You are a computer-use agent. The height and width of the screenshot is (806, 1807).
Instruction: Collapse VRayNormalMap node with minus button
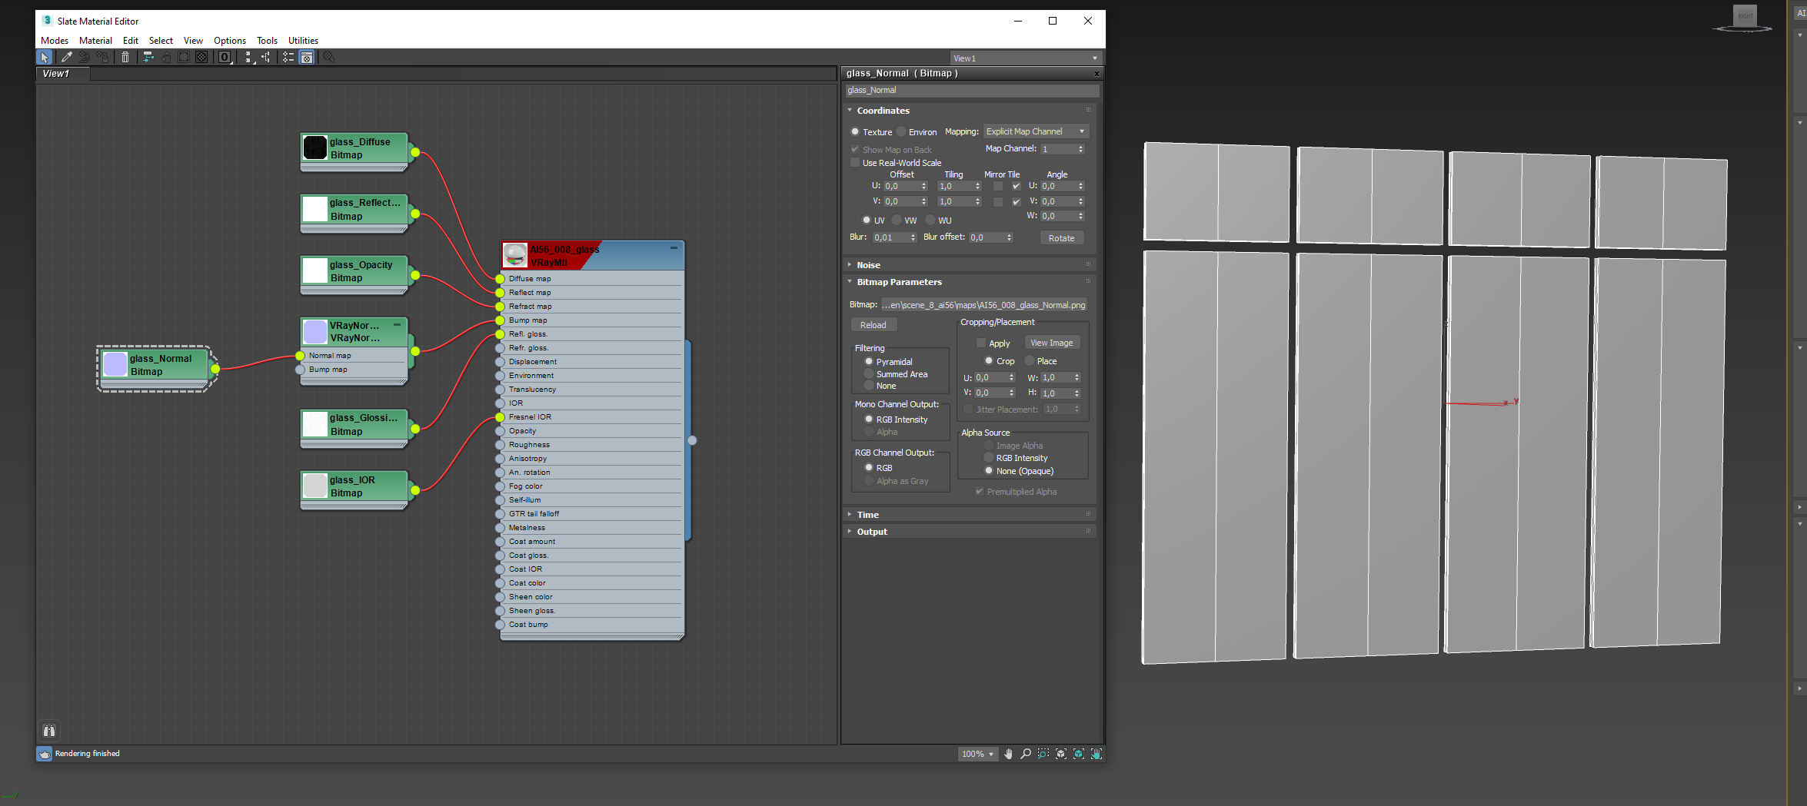pos(398,325)
